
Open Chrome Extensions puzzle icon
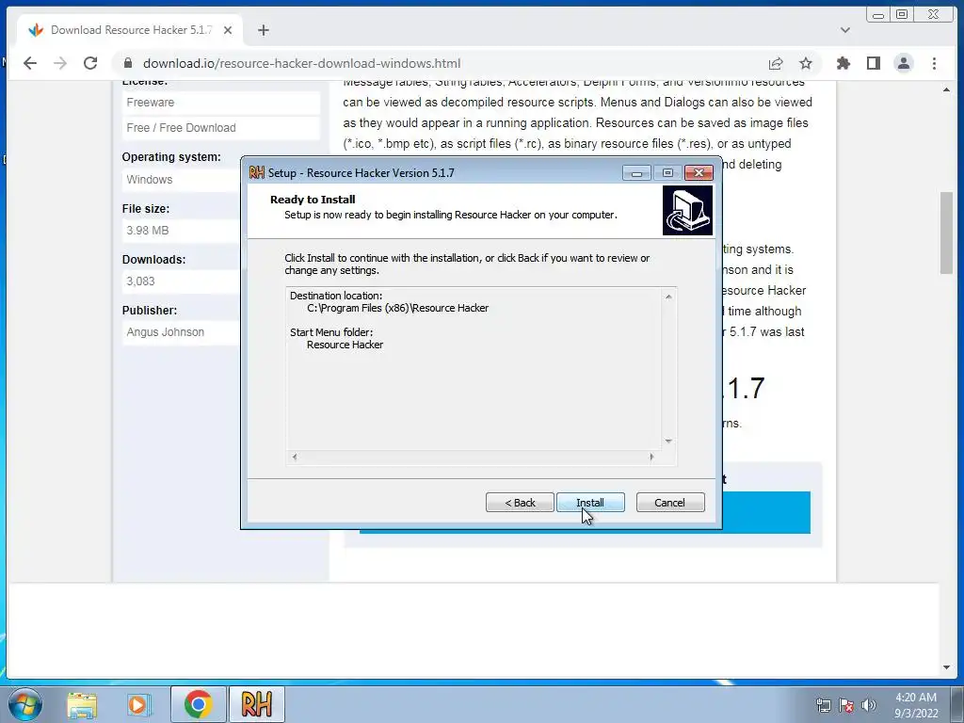843,63
